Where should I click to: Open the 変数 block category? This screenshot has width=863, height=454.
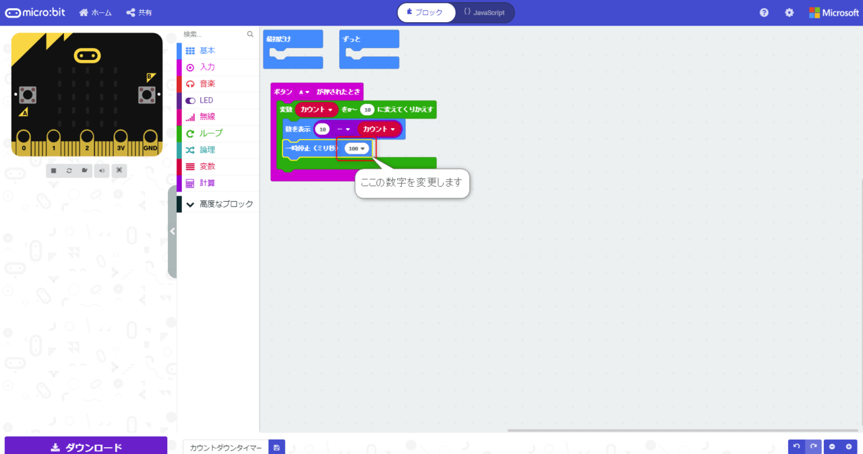pos(218,167)
